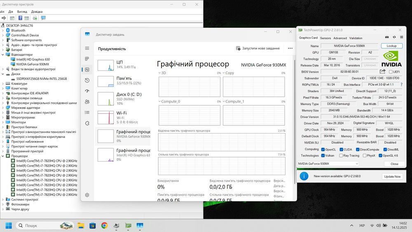The width and height of the screenshot is (412, 232).
Task: Click the Close button in GPU-Z
Action: (x=394, y=164)
